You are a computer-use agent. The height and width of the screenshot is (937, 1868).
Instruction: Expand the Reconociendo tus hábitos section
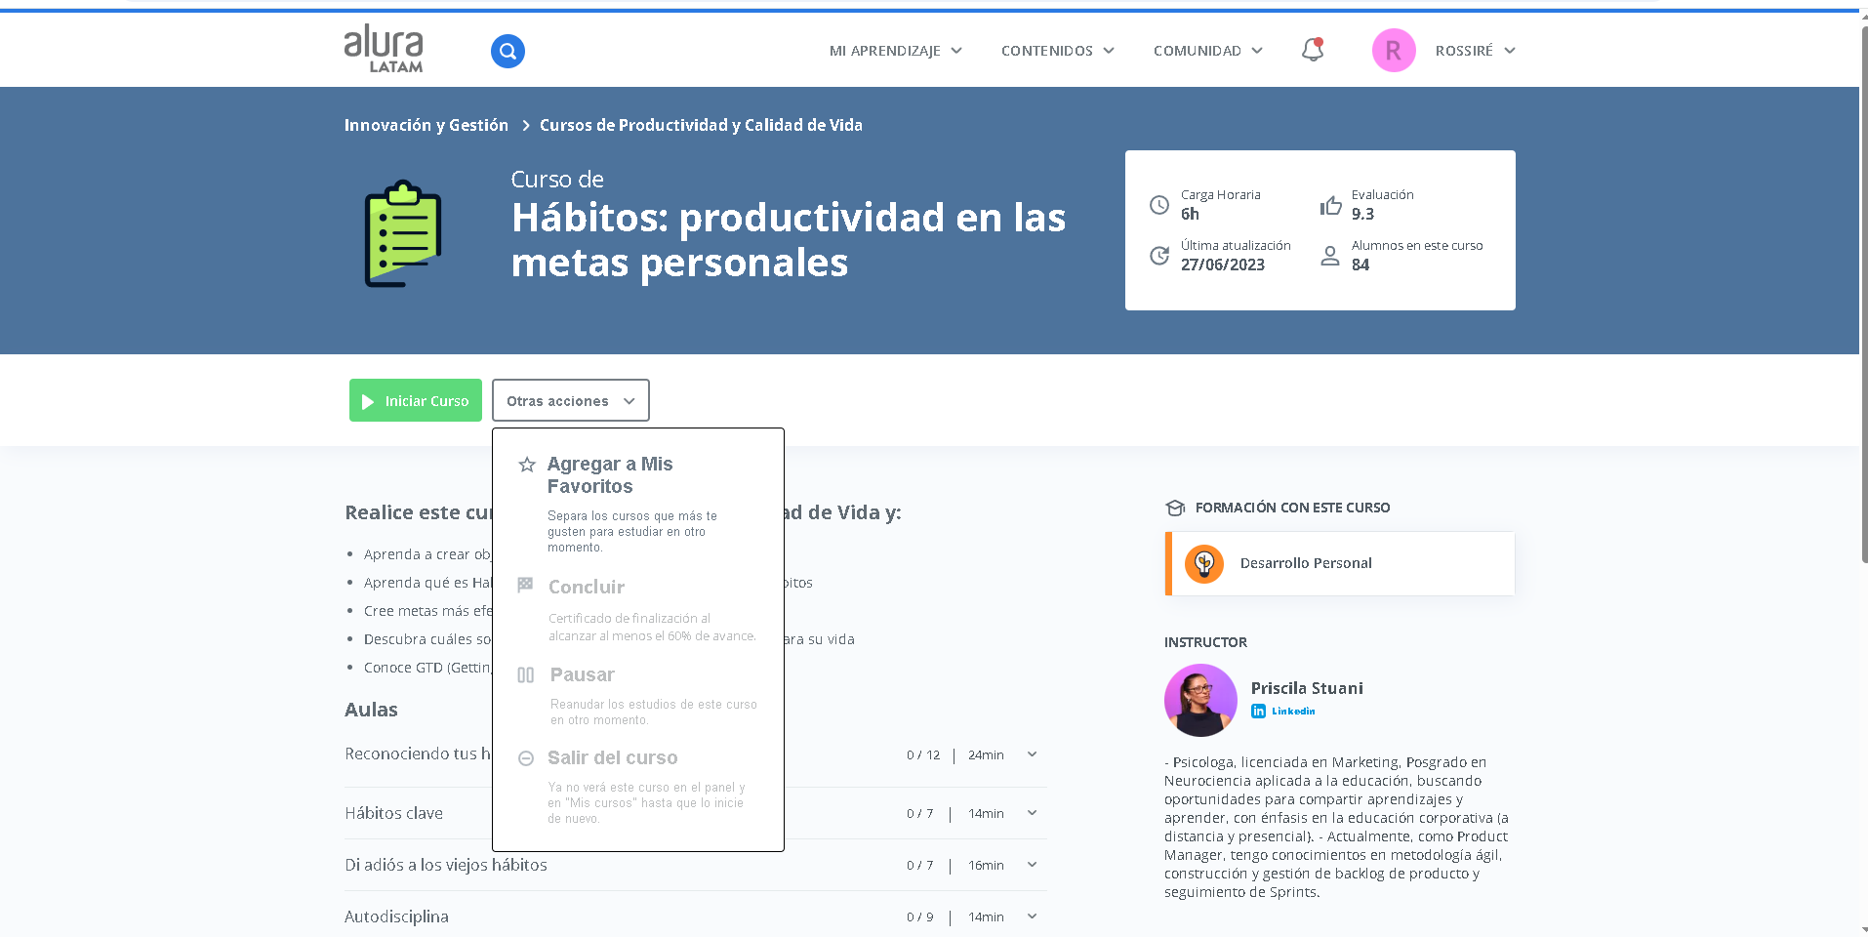(x=1031, y=754)
